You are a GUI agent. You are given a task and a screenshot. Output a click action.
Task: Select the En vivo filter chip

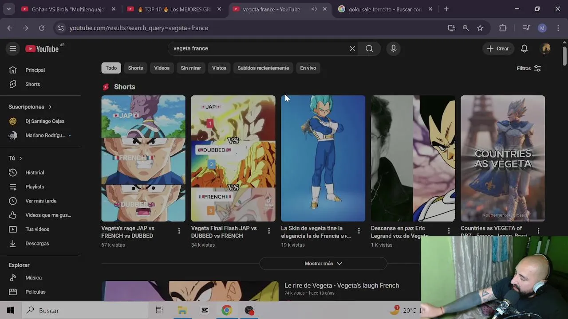(308, 68)
